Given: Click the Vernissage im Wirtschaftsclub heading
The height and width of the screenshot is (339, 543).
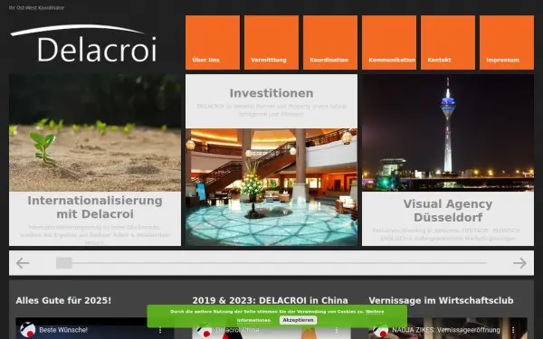Looking at the screenshot, I should (442, 301).
